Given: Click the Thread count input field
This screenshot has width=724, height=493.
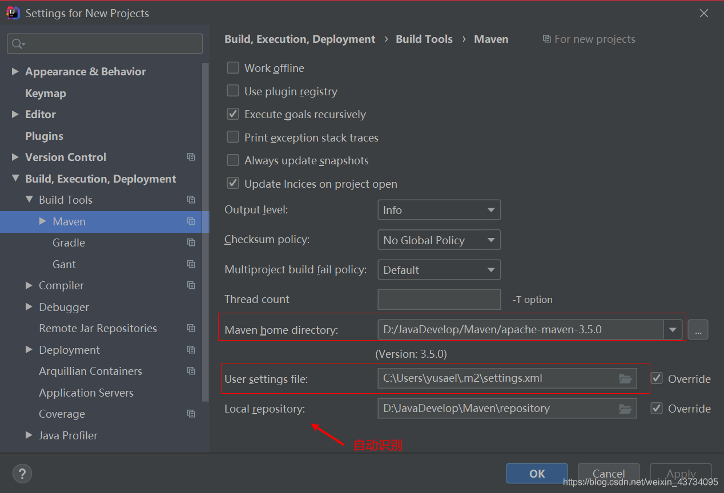Looking at the screenshot, I should pos(439,300).
